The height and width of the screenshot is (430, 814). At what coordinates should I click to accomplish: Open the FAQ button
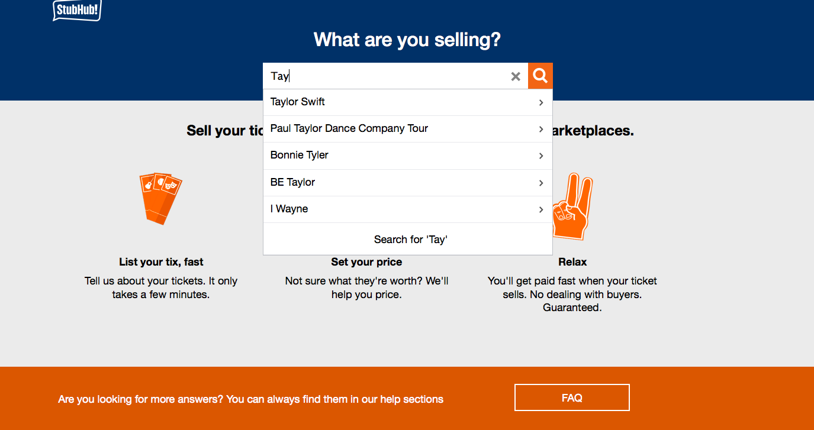point(571,397)
